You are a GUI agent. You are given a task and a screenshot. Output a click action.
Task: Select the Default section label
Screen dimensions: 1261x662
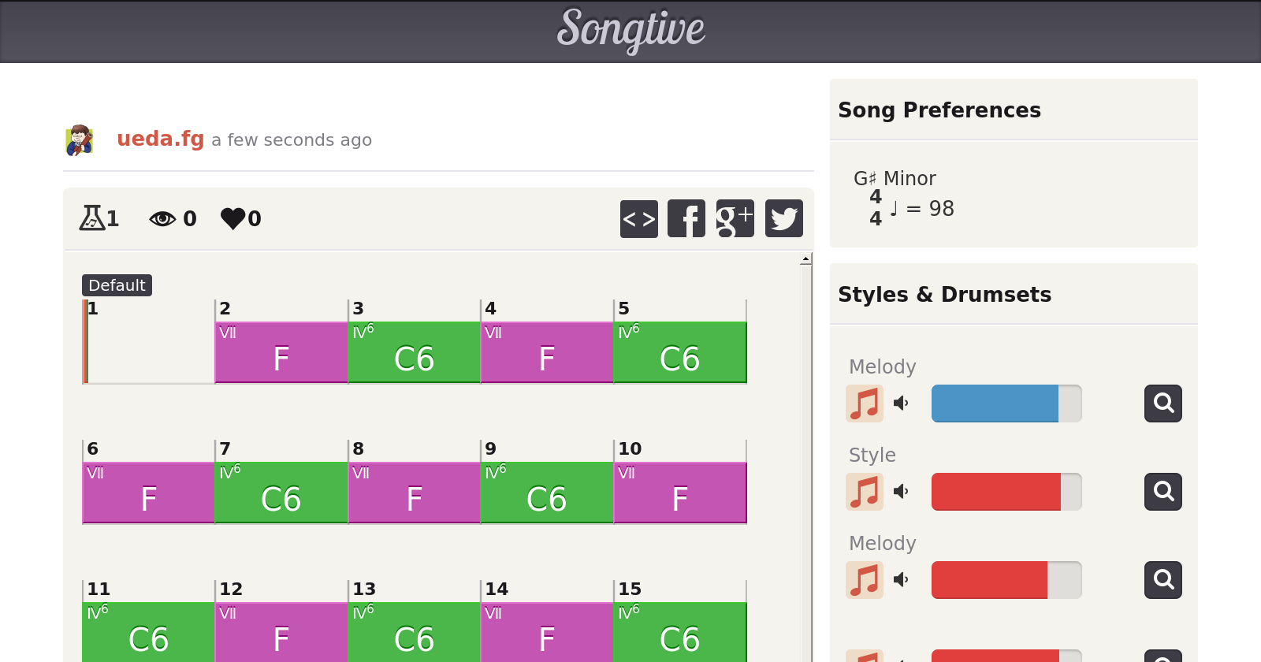117,285
